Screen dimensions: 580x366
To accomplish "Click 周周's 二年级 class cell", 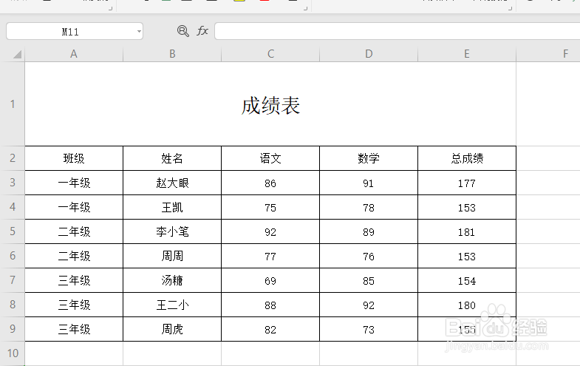I will tap(74, 256).
